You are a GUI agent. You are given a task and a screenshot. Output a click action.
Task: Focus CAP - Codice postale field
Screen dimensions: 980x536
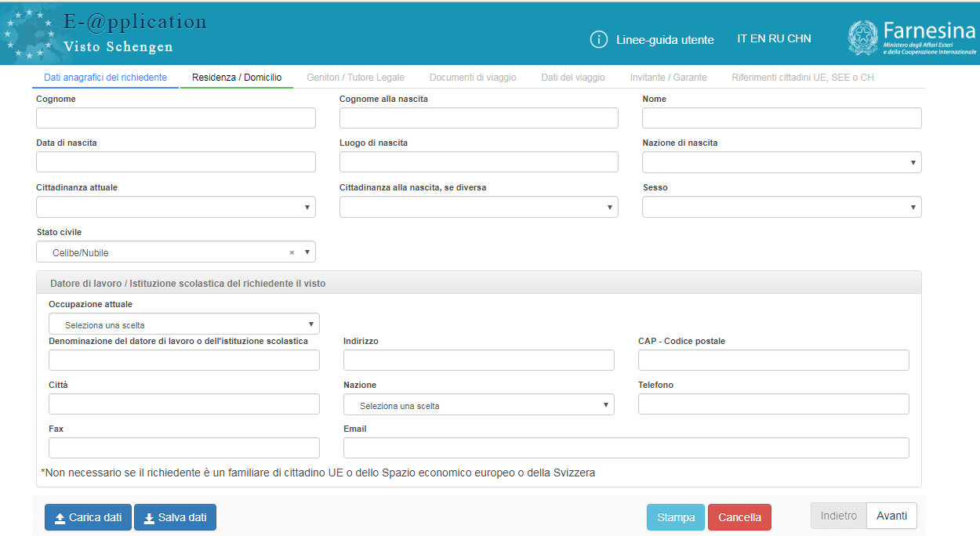[774, 360]
